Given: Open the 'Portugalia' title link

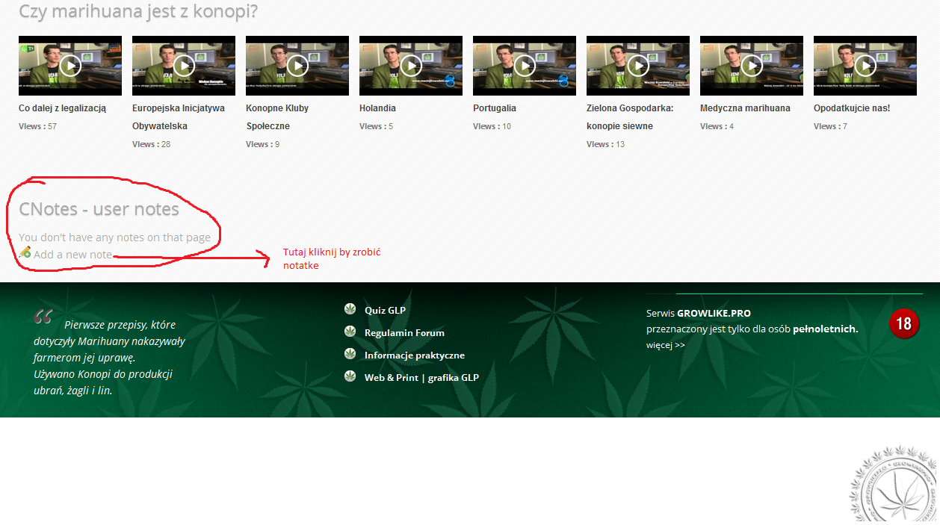Looking at the screenshot, I should coord(495,108).
